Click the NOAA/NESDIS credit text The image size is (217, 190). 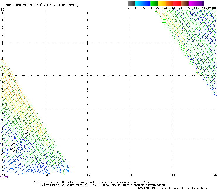[173, 188]
